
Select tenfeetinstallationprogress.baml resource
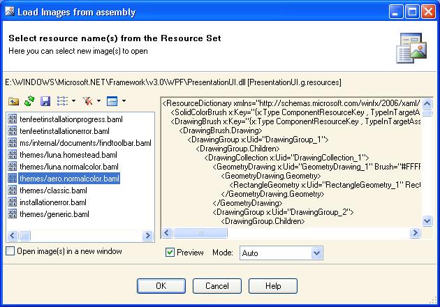[x=71, y=119]
